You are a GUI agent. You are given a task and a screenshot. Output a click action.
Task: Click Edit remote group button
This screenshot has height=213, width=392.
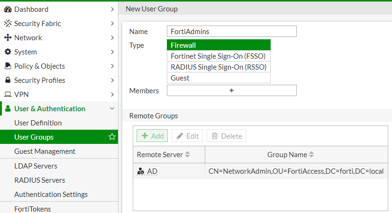187,136
